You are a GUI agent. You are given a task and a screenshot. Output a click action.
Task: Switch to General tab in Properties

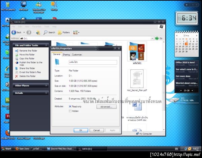pos(57,54)
